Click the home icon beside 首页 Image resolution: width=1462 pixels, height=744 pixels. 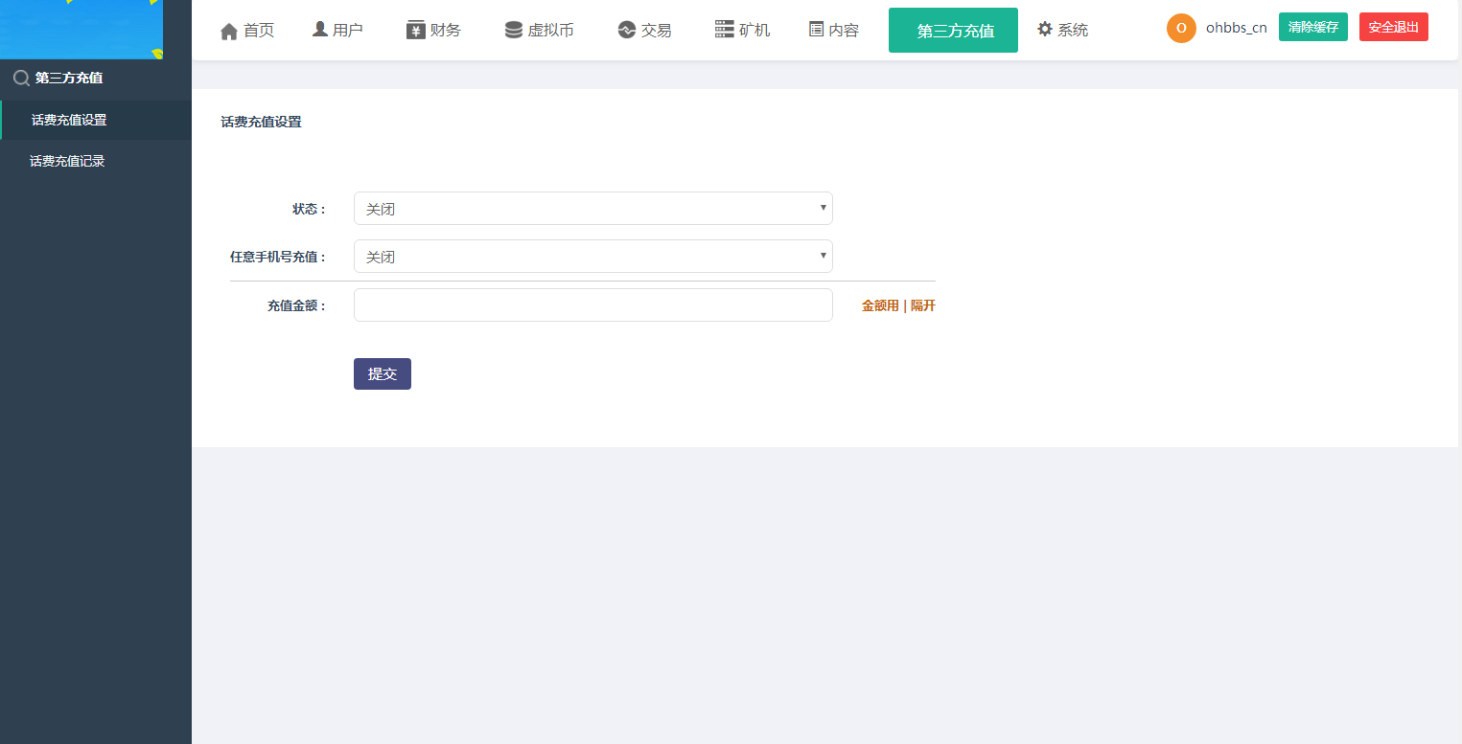[228, 31]
